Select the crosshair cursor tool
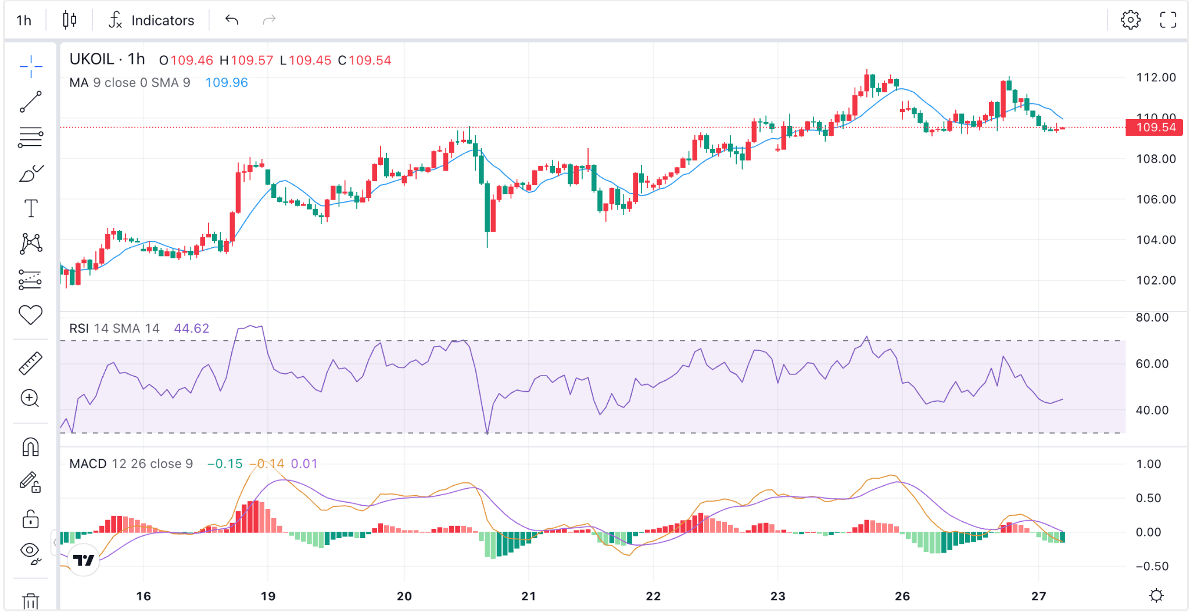The height and width of the screenshot is (613, 1190). tap(31, 67)
